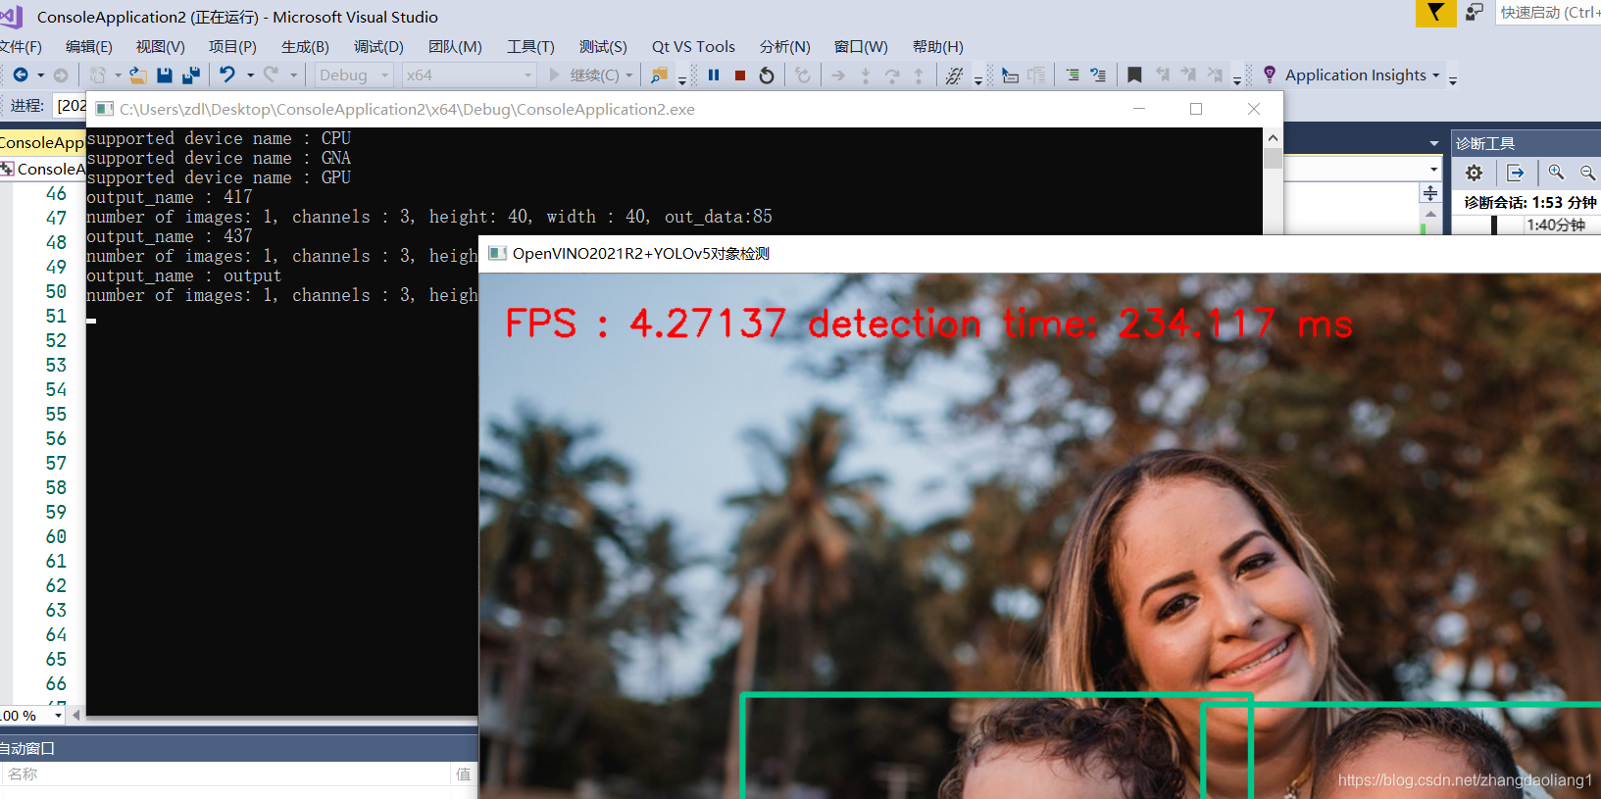The width and height of the screenshot is (1601, 799).
Task: Open the Team menu
Action: (455, 46)
